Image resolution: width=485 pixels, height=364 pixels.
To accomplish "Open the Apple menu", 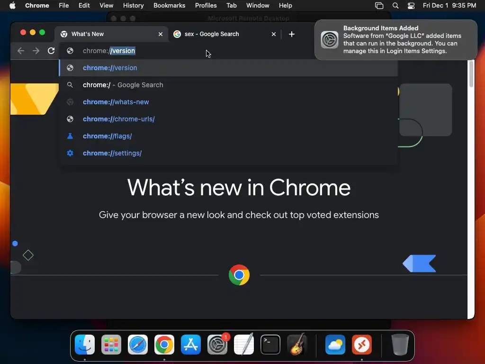I will 12,6.
